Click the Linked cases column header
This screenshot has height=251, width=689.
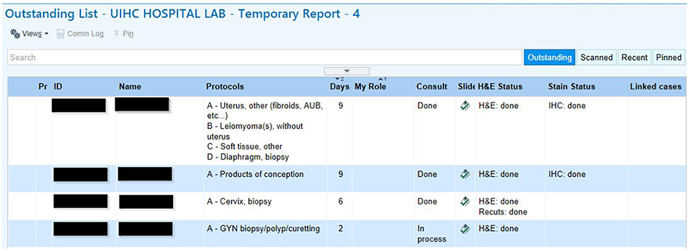(x=655, y=87)
